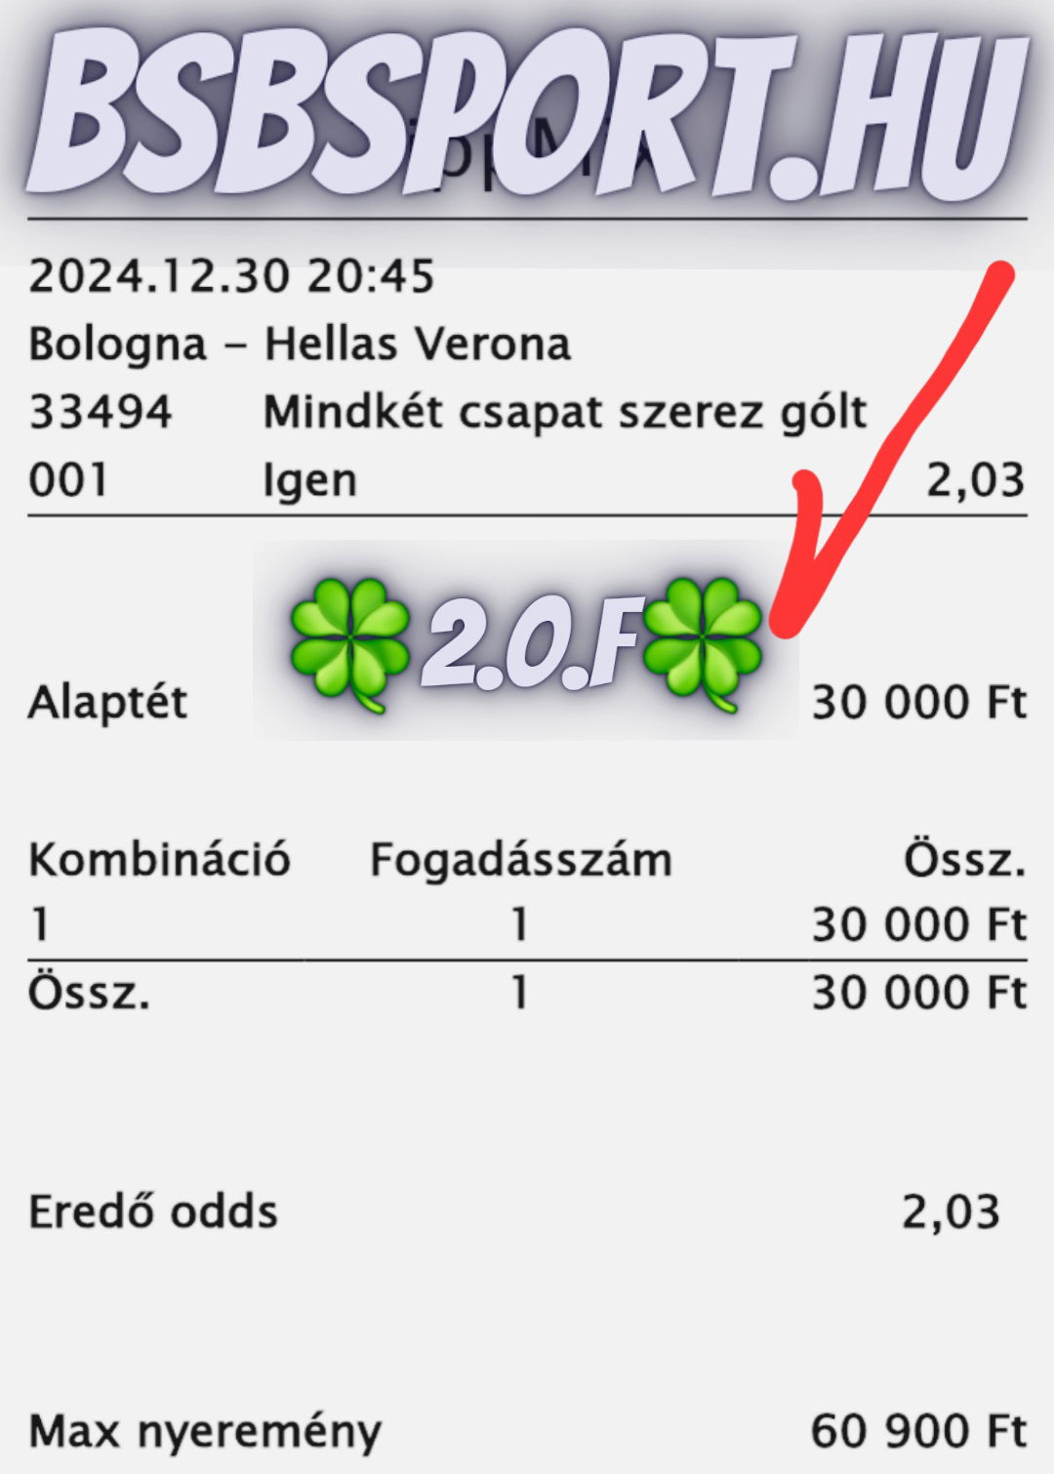Click the Össz. total row label

click(x=89, y=993)
